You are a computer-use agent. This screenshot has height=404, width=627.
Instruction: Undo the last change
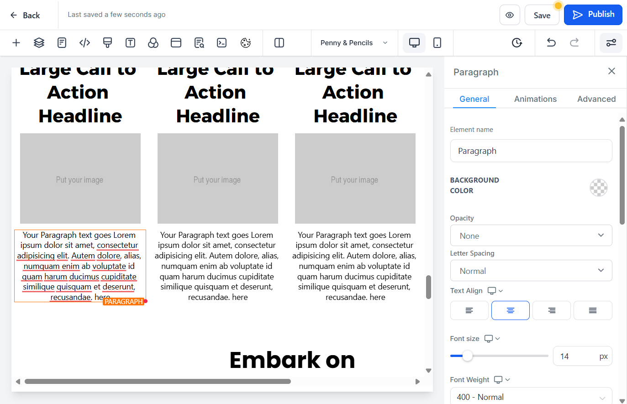pos(551,43)
